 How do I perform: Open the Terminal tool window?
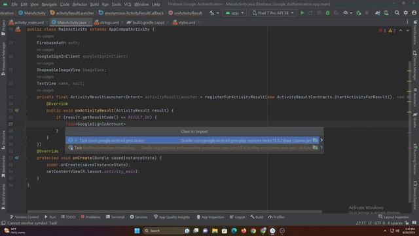115,217
